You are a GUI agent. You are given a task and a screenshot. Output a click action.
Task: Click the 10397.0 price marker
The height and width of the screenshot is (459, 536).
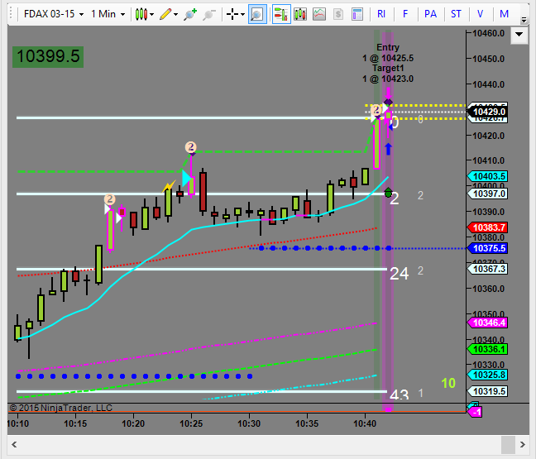coord(488,194)
